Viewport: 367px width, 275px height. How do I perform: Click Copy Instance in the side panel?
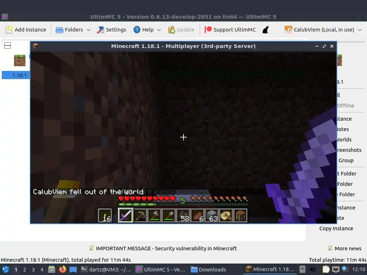336,228
